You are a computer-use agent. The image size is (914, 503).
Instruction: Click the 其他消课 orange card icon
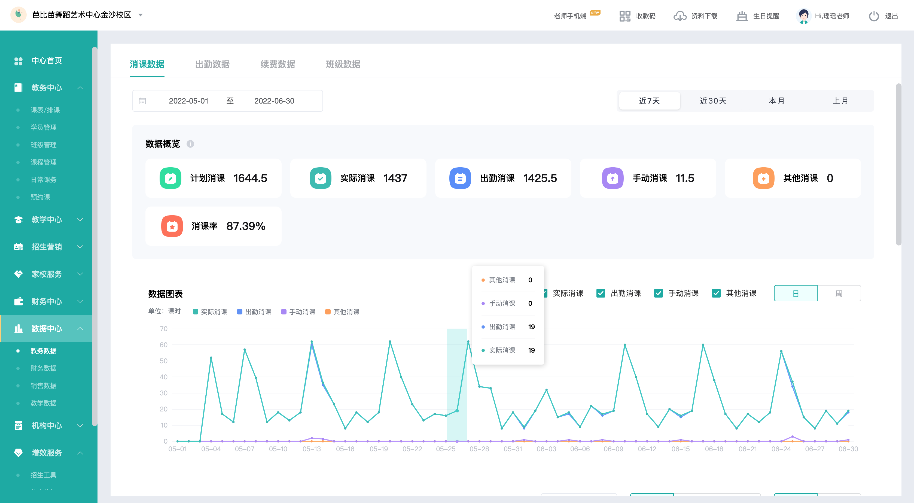coord(764,178)
